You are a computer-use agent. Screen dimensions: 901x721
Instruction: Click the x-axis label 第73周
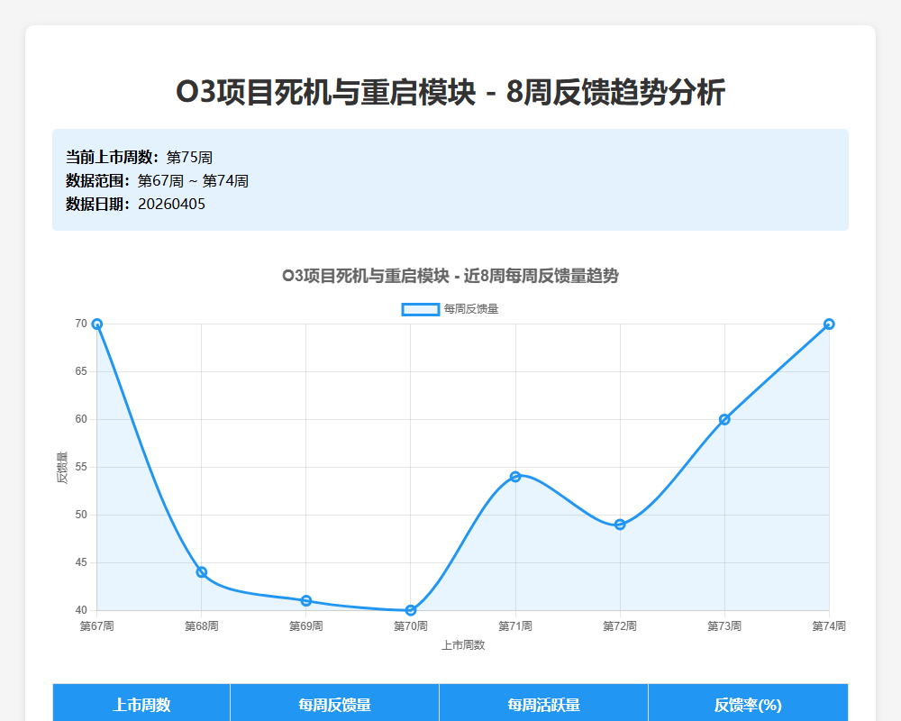pyautogui.click(x=724, y=626)
